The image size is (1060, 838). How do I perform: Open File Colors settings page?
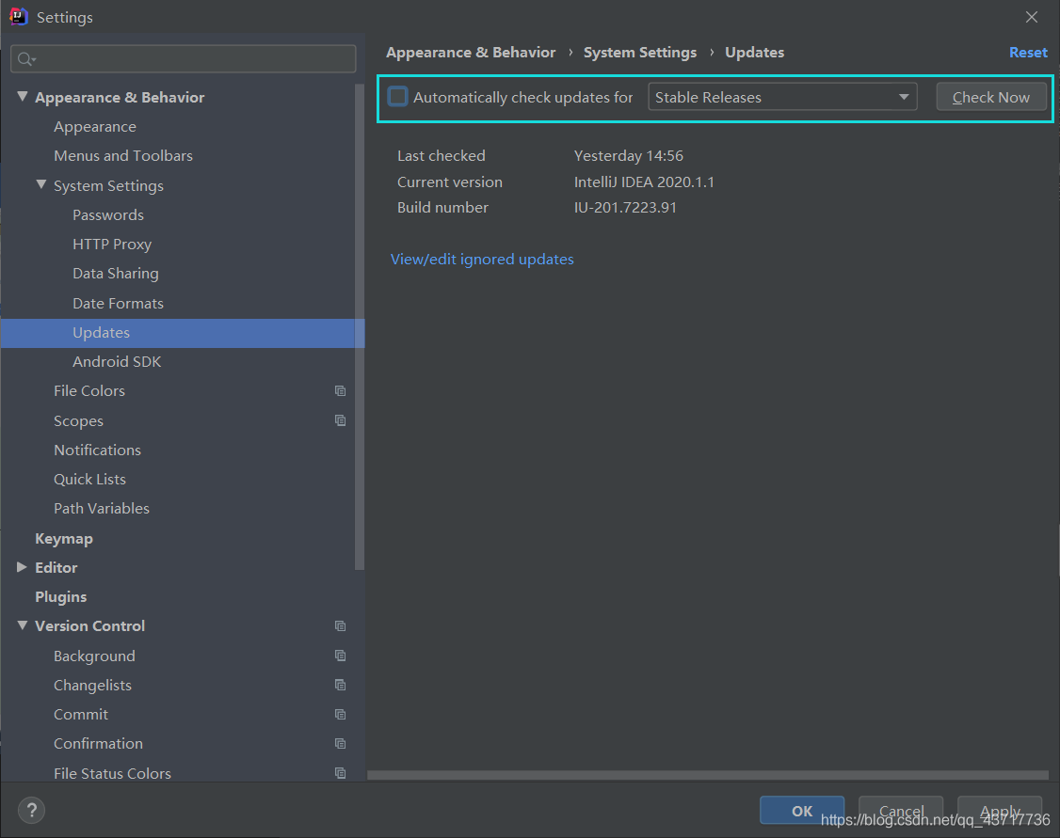coord(89,391)
